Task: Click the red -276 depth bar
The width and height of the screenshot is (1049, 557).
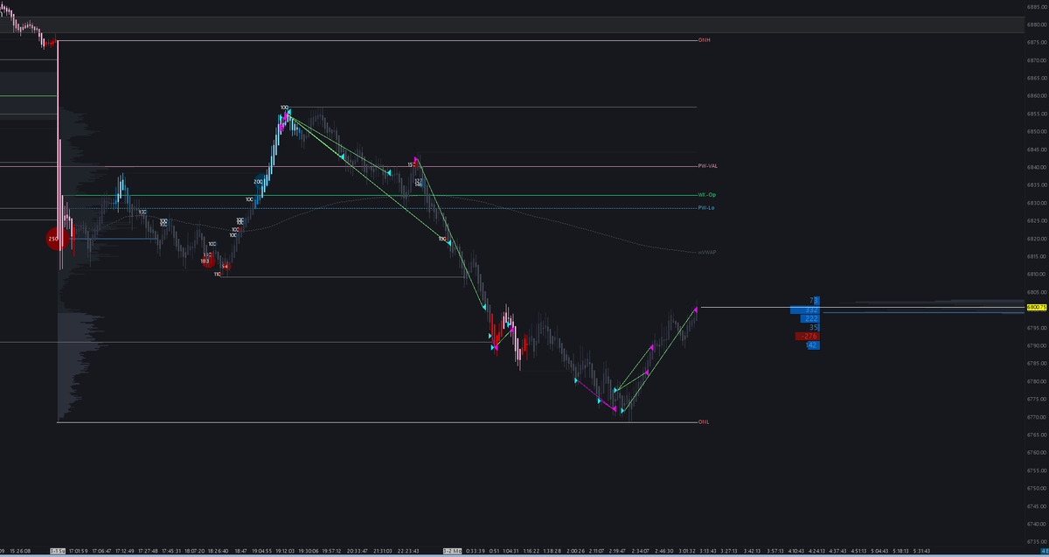Action: [x=807, y=336]
